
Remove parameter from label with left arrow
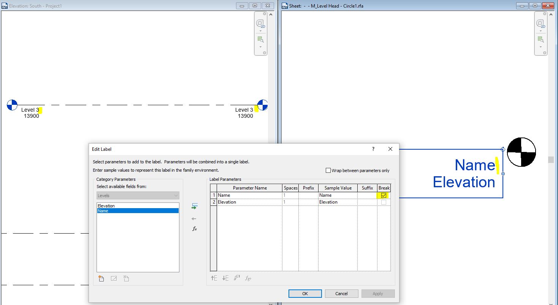194,218
